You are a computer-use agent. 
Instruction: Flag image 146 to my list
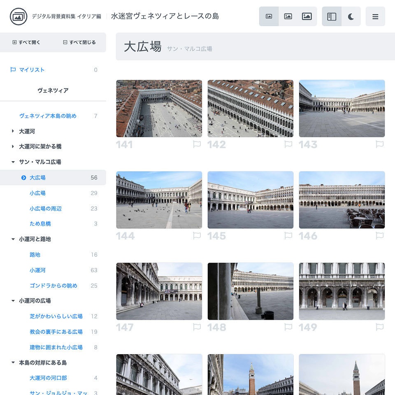coord(380,236)
